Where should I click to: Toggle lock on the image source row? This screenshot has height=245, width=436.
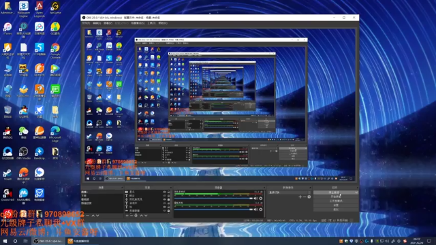[168, 210]
